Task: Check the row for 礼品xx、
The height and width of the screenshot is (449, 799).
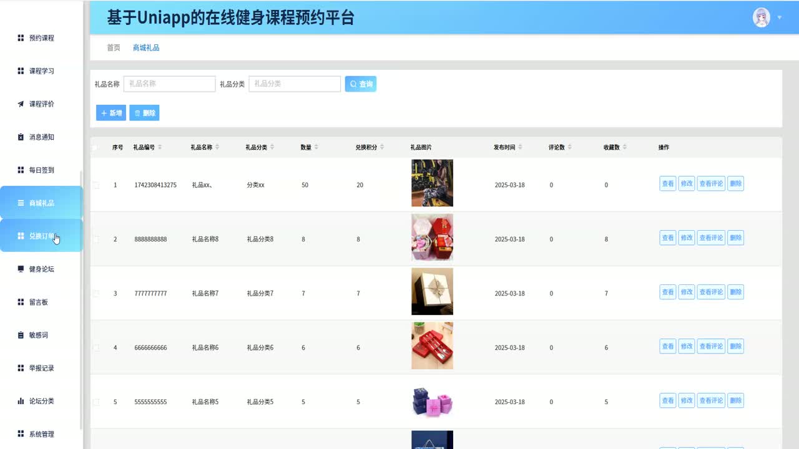Action: coord(96,185)
